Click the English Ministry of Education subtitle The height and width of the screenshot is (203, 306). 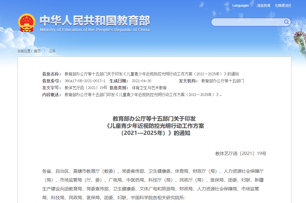pos(95,30)
